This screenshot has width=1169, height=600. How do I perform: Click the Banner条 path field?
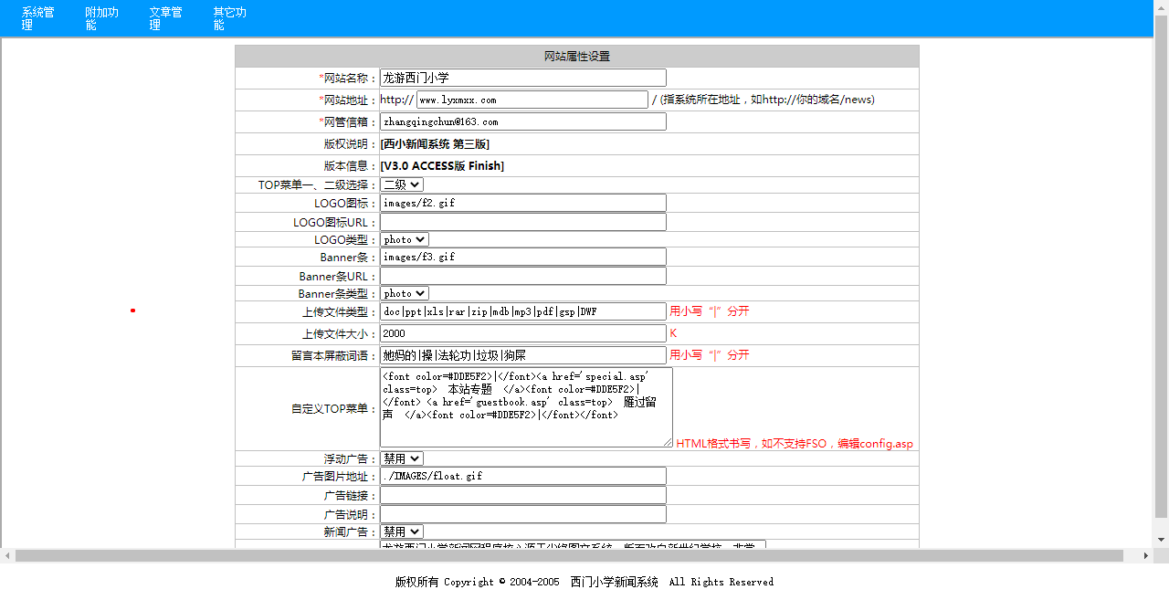[523, 257]
